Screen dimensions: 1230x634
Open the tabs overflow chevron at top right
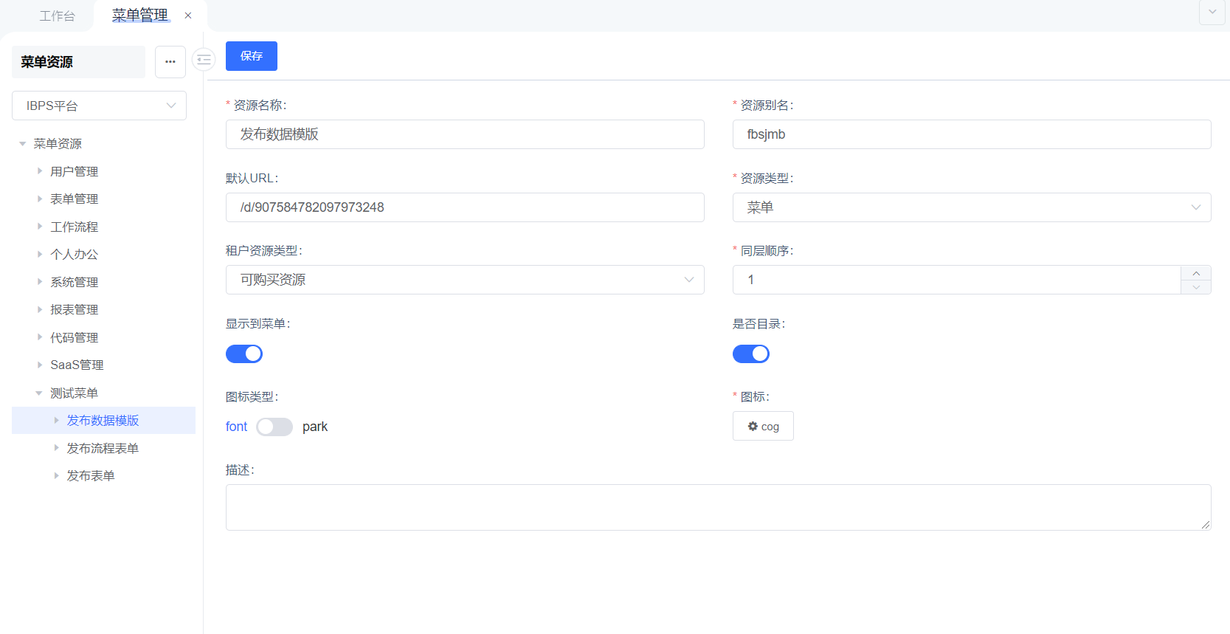click(x=1212, y=13)
